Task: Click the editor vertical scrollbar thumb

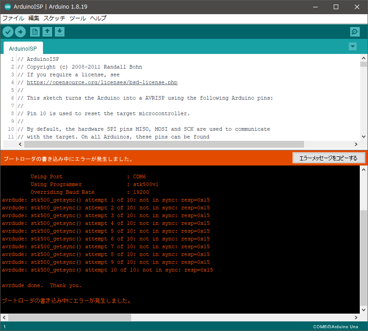Action: (363, 64)
